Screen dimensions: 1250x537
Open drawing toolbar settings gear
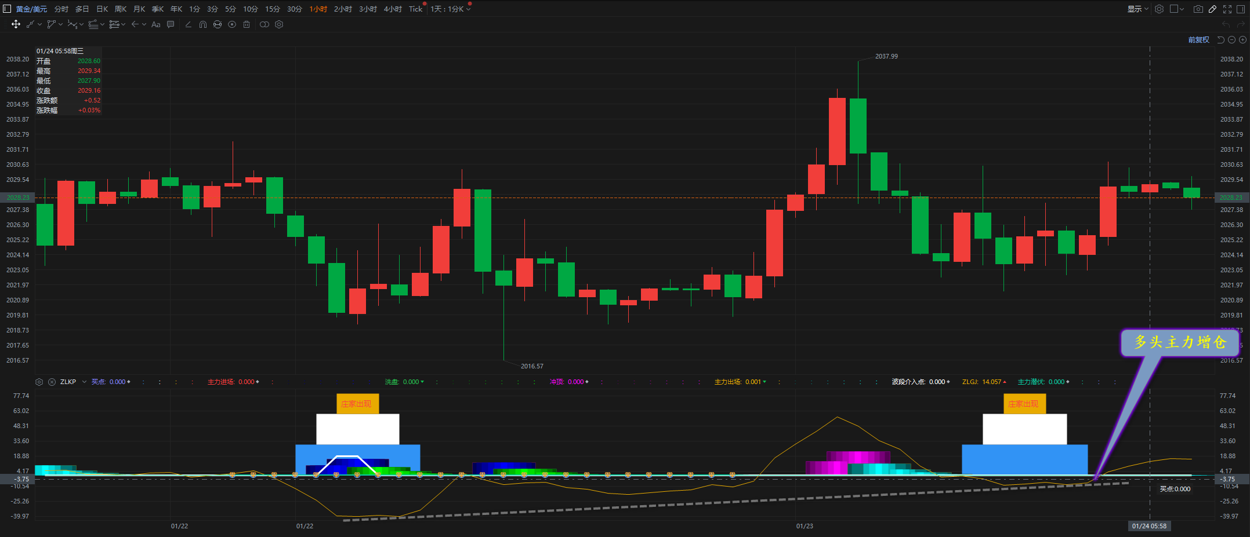point(279,24)
